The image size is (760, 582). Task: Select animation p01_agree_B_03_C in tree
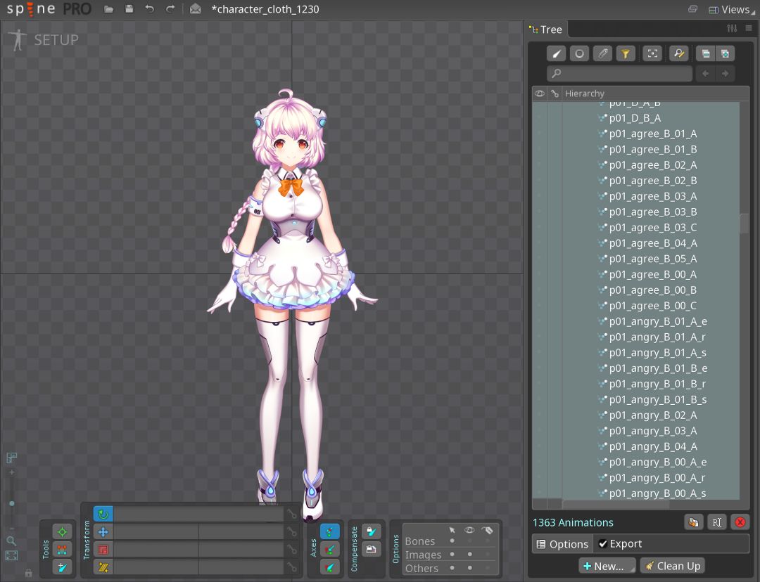653,228
